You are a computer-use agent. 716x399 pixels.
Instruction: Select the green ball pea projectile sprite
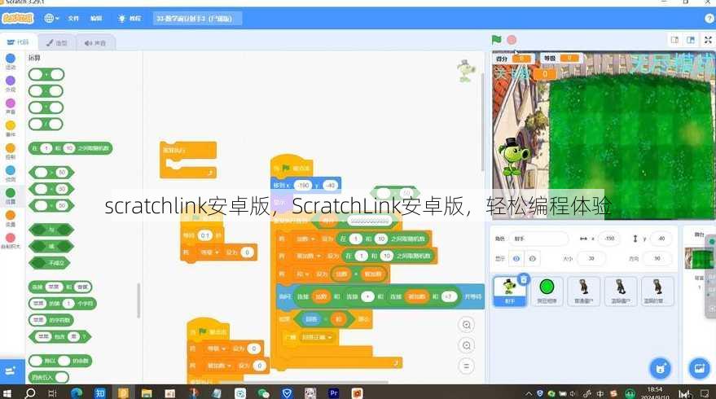[547, 292]
